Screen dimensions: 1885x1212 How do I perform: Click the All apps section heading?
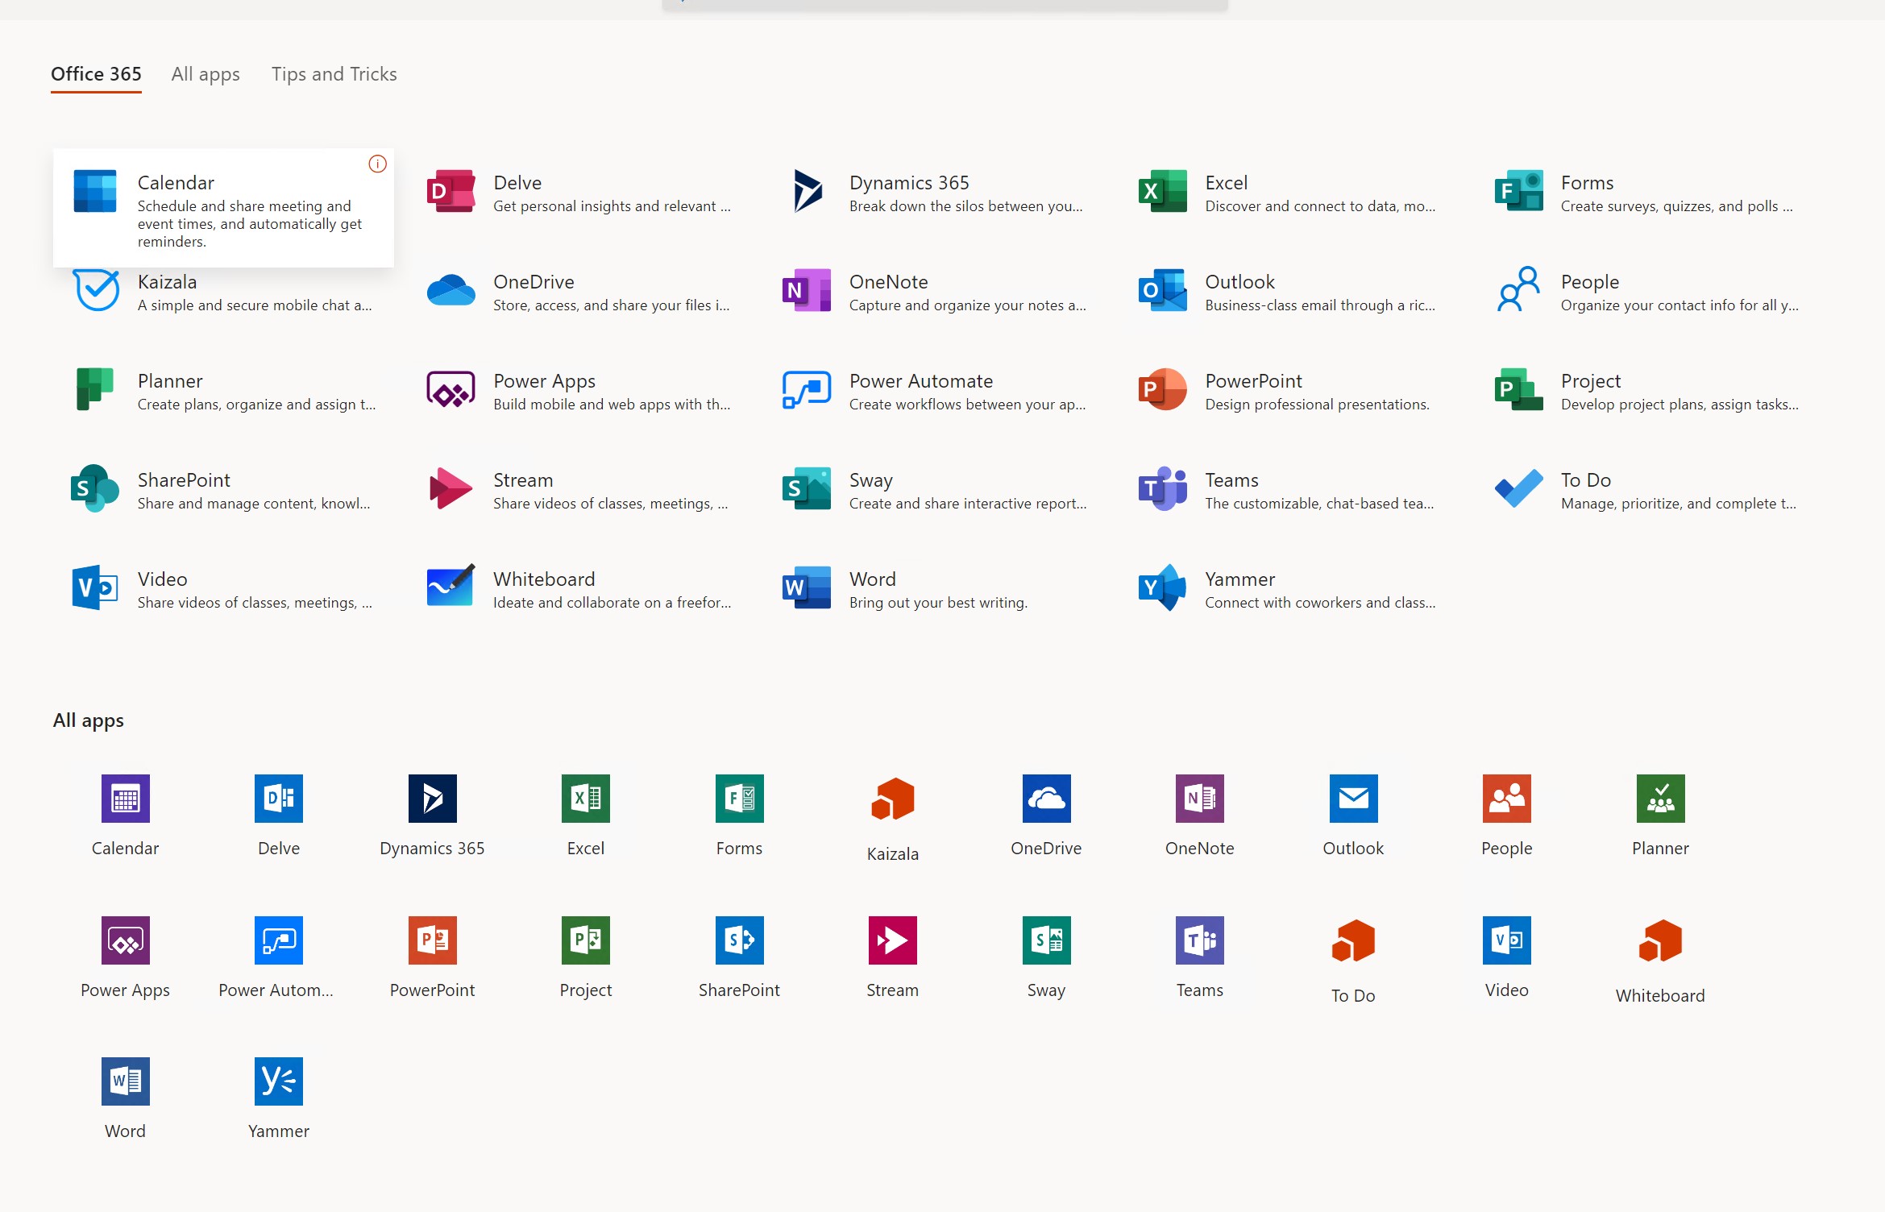[89, 720]
